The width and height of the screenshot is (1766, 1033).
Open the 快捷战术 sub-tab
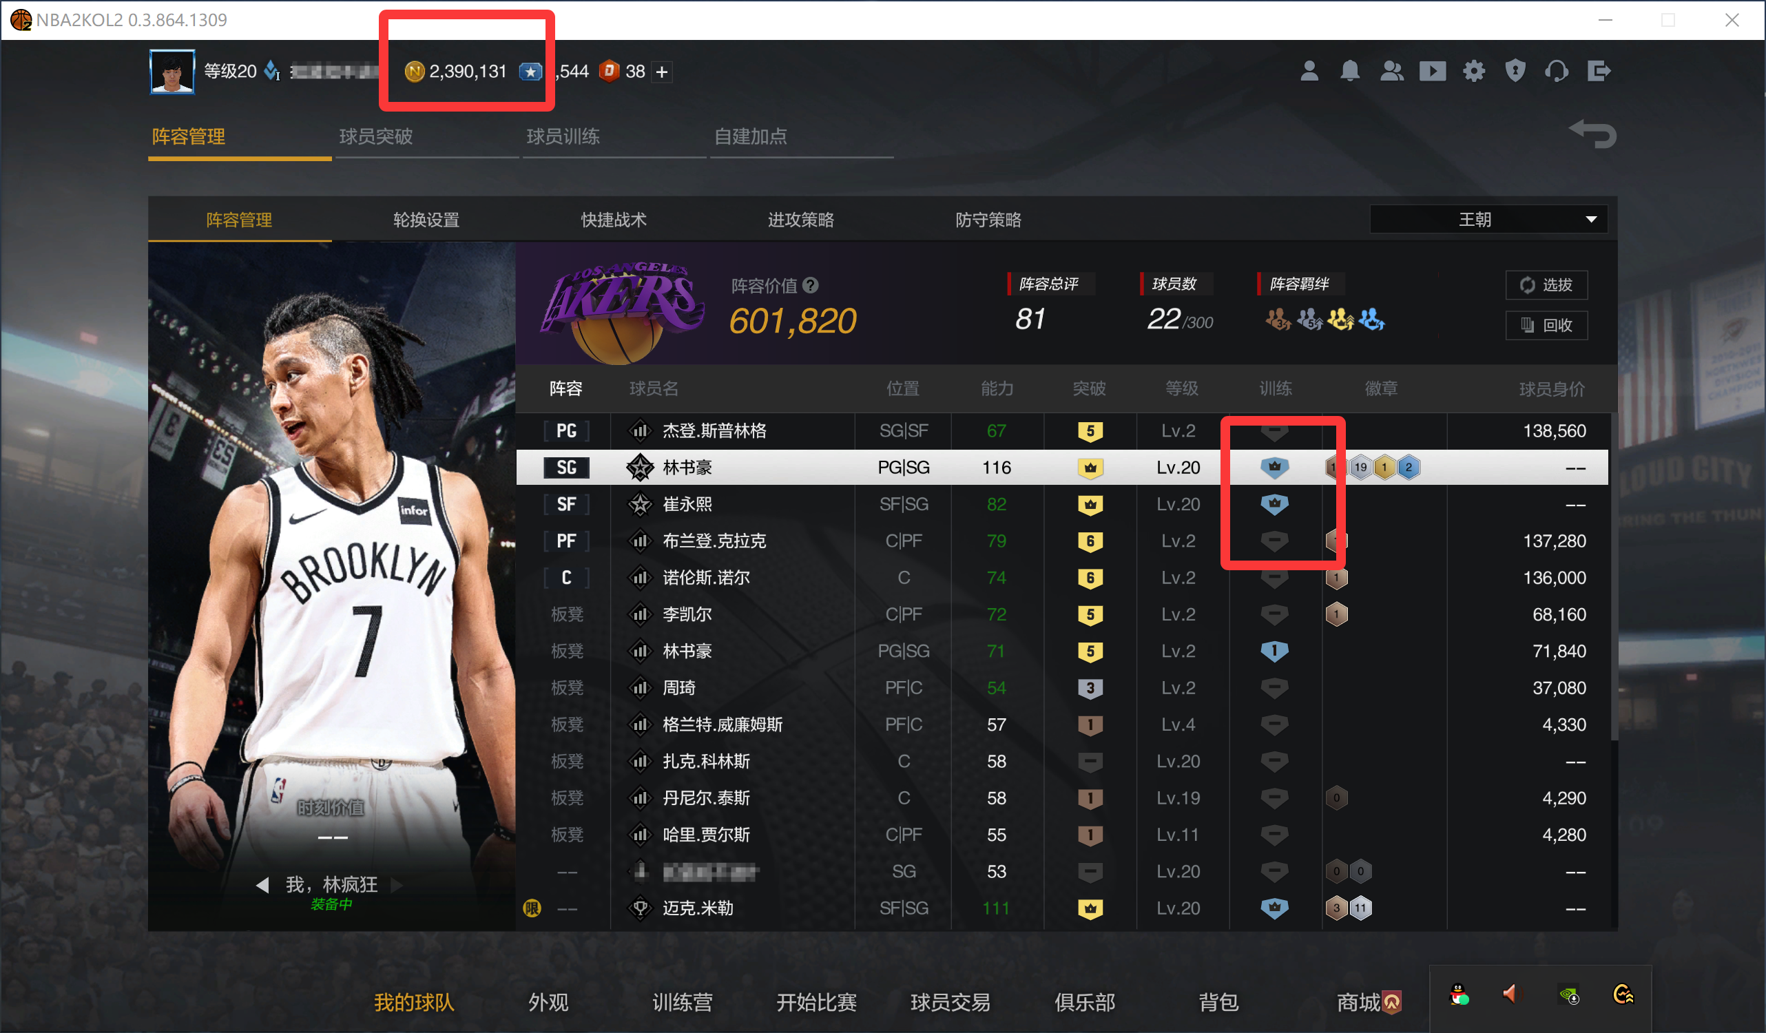(613, 220)
